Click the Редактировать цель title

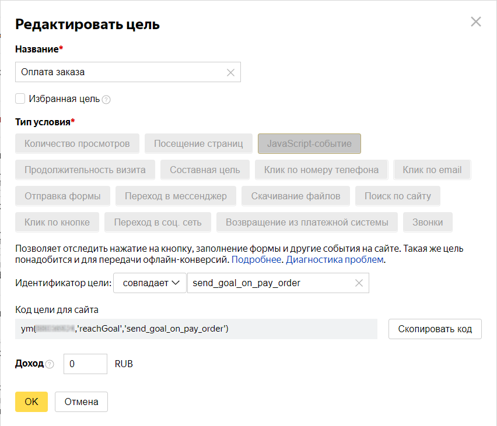coord(87,24)
